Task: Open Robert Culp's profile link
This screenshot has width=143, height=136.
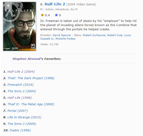Action: [115, 35]
